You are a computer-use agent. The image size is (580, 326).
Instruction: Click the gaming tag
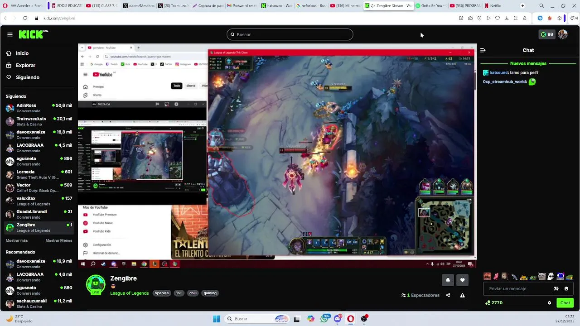210,293
